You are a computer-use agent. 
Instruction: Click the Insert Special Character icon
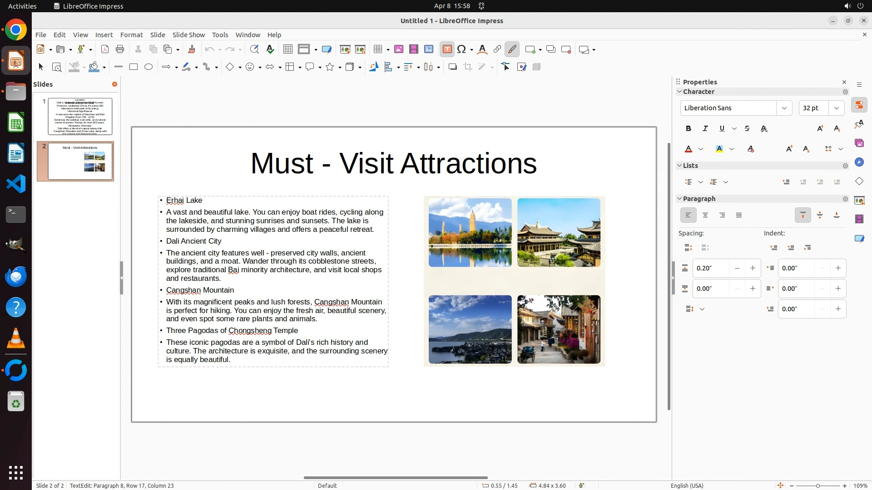pos(461,49)
